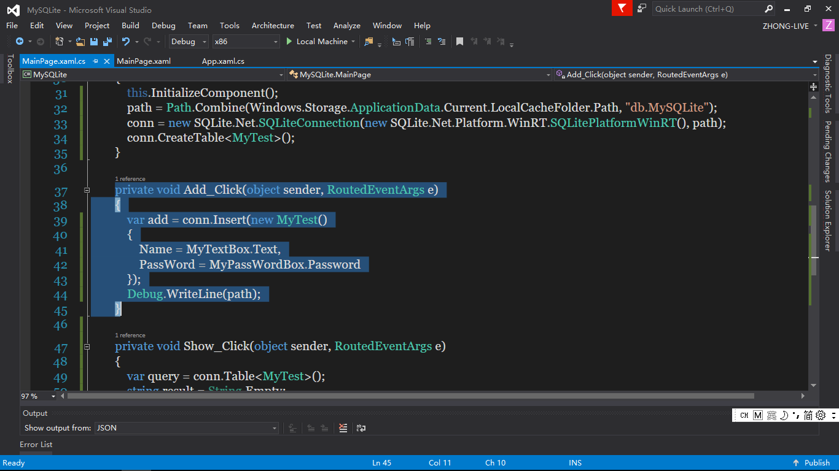Click the send feedback icon
839x471 pixels.
click(x=642, y=8)
